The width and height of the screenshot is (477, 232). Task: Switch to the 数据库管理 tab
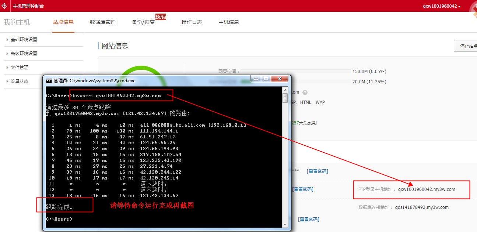coord(103,22)
